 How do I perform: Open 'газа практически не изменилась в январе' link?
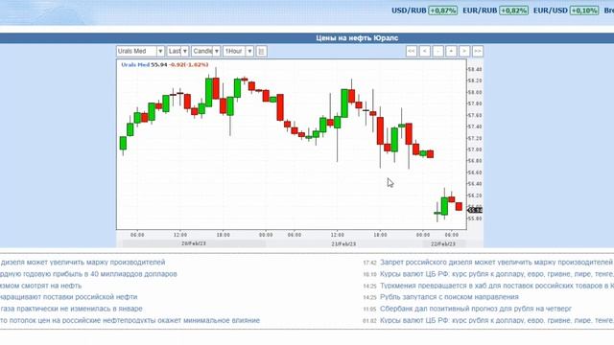[71, 309]
